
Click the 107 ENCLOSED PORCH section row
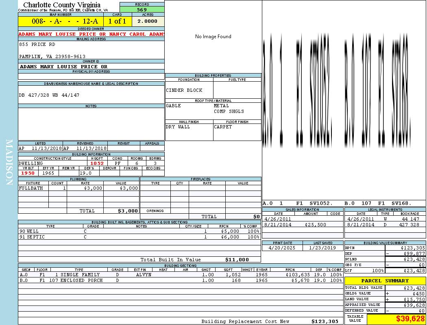click(181, 280)
